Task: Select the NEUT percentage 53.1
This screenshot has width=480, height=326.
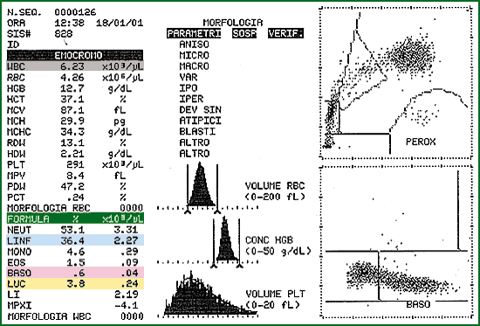Action: point(72,230)
